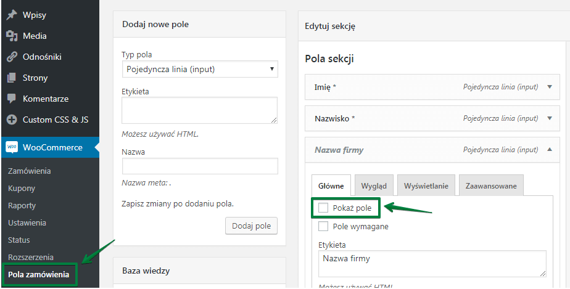570x289 pixels.
Task: Enable the Pokaż pole checkbox
Action: click(x=323, y=208)
